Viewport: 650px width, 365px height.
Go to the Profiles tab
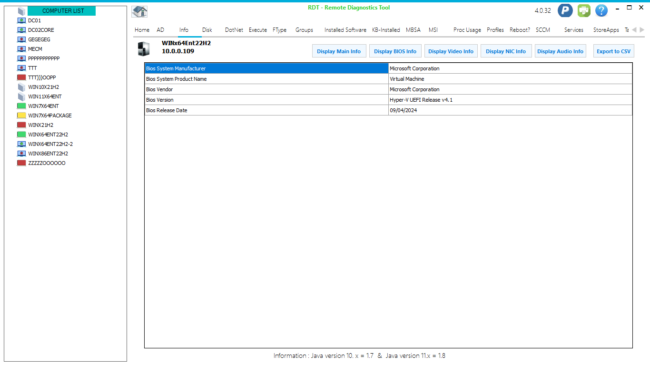[495, 30]
